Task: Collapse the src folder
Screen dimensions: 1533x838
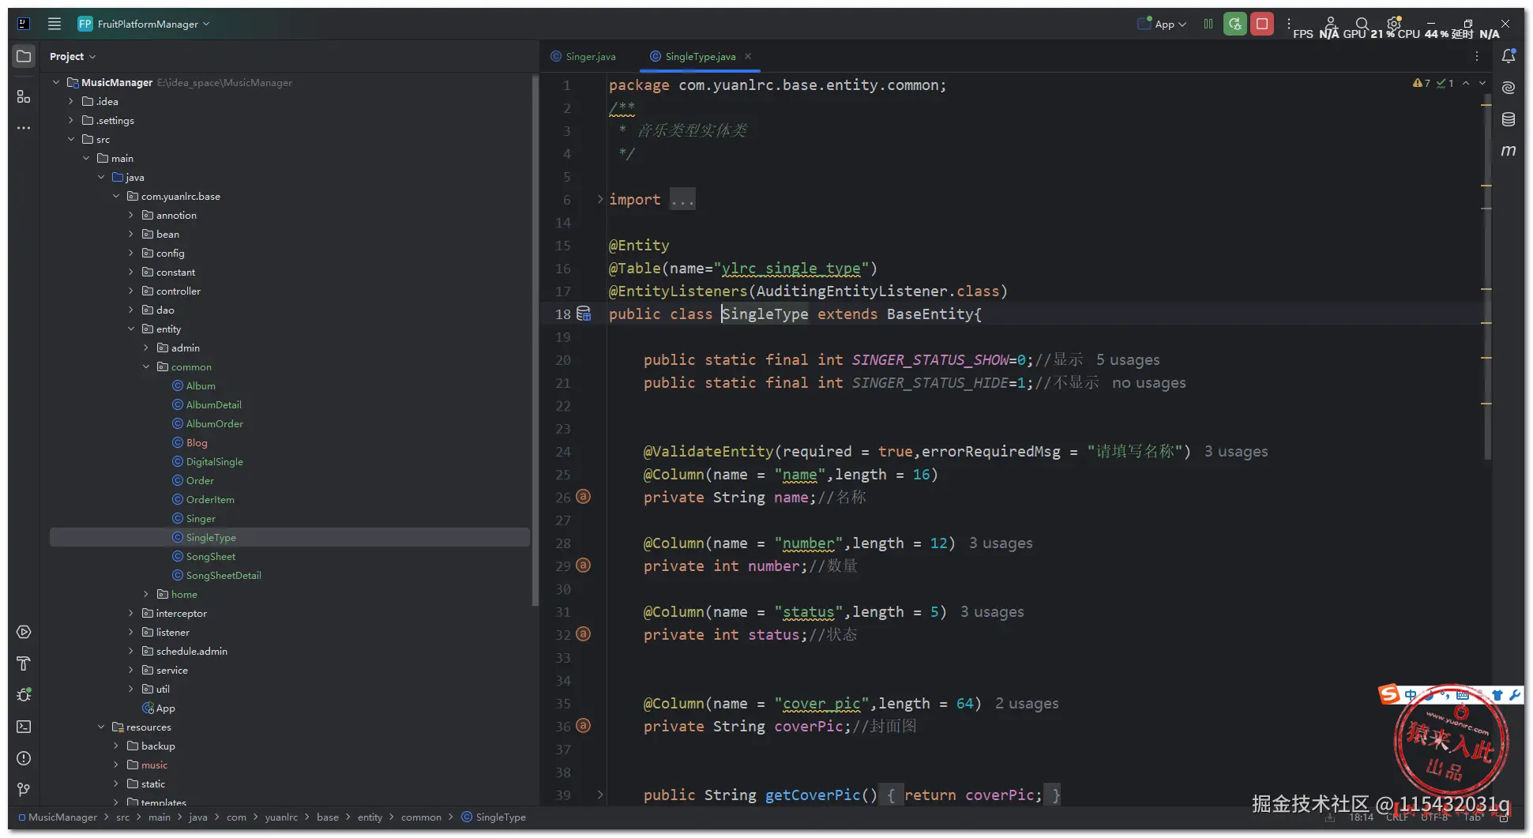Action: 71,139
